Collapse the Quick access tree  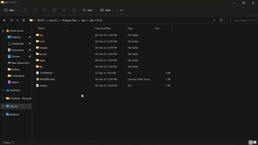pyautogui.click(x=3, y=31)
